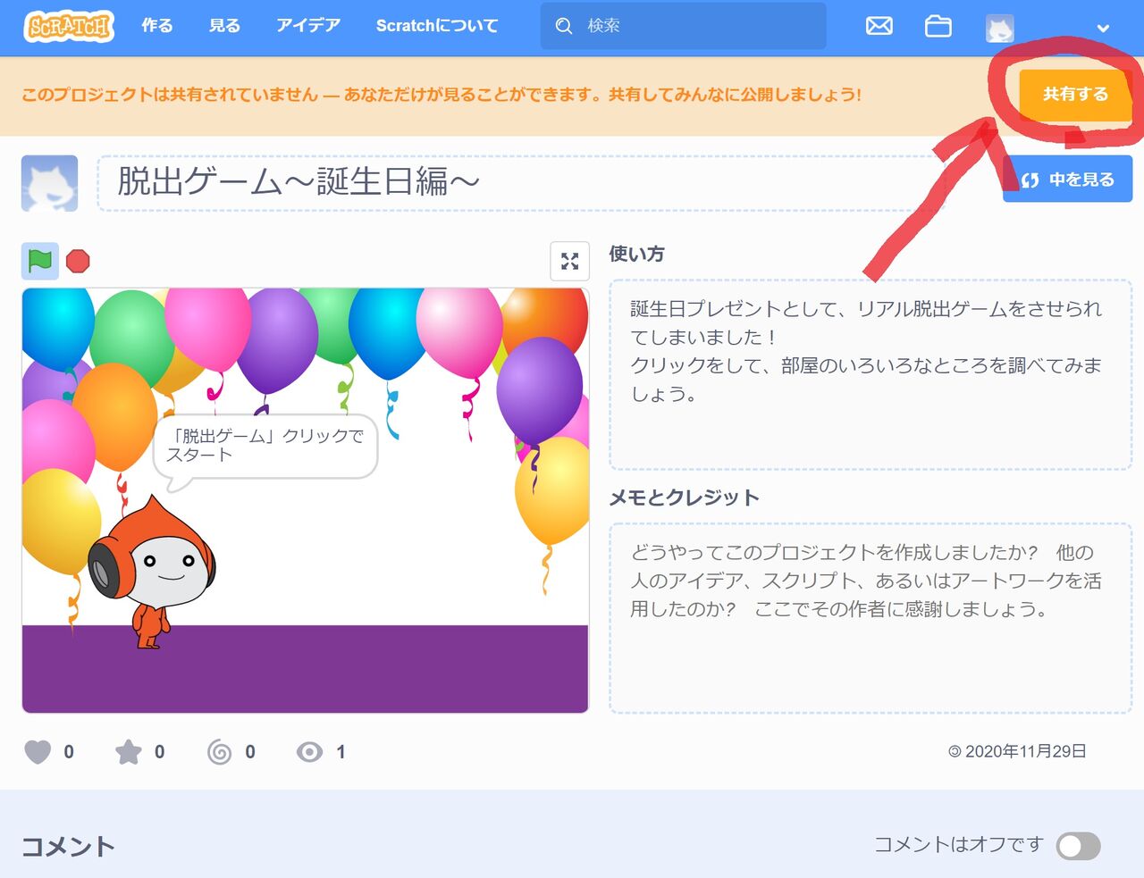Start project with green flag
Viewport: 1144px width, 878px height.
pos(40,261)
